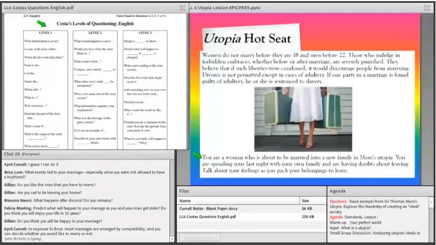Click the scroll-down arrow in Chat pod

click(172, 238)
